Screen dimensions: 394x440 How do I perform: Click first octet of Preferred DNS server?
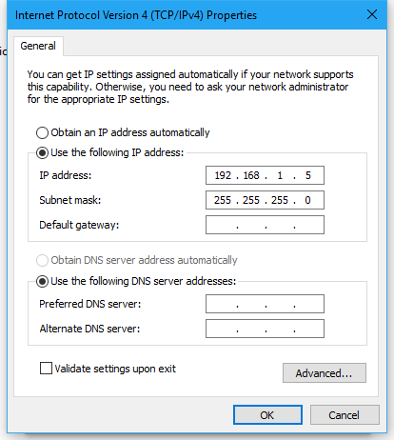[x=222, y=304]
